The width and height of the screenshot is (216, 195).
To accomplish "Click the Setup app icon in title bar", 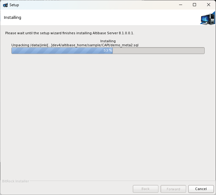I will coord(5,5).
